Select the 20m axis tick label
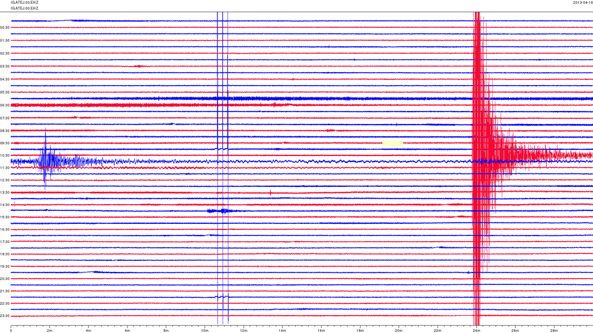The width and height of the screenshot is (593, 333). 398,331
